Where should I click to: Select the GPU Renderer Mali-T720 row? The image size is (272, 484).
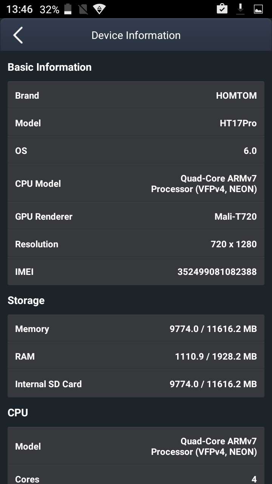click(x=136, y=216)
